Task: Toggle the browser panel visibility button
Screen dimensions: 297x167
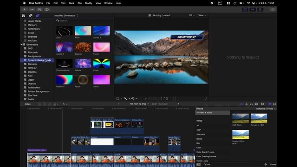Action: (245, 9)
